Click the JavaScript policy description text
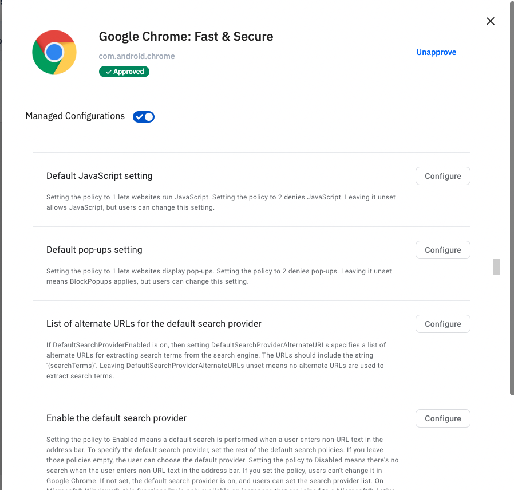The image size is (514, 490). (x=220, y=202)
